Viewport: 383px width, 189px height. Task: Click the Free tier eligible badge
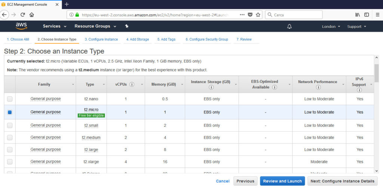tap(91, 116)
